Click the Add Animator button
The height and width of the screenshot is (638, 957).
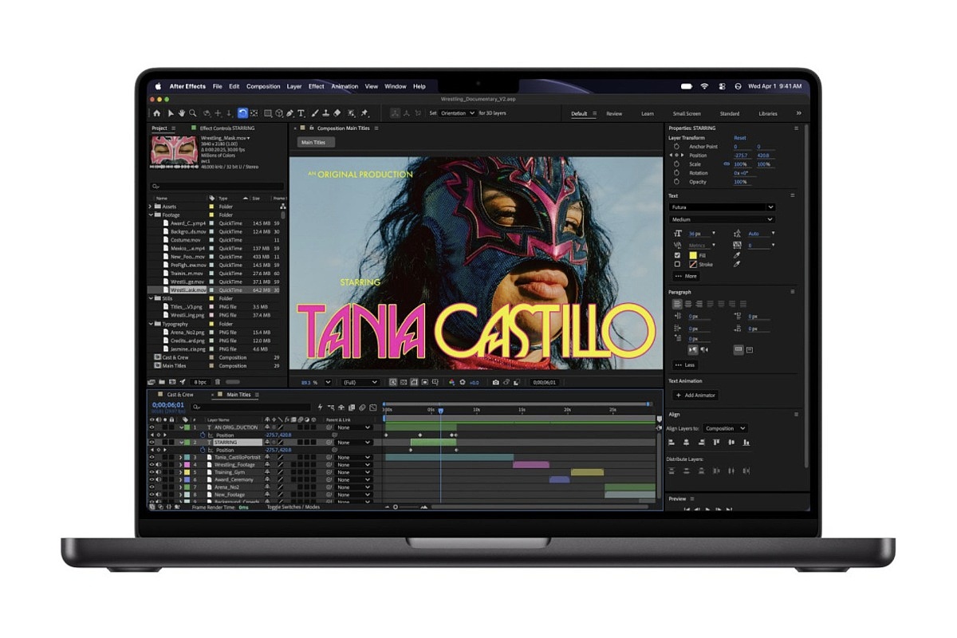coord(695,396)
